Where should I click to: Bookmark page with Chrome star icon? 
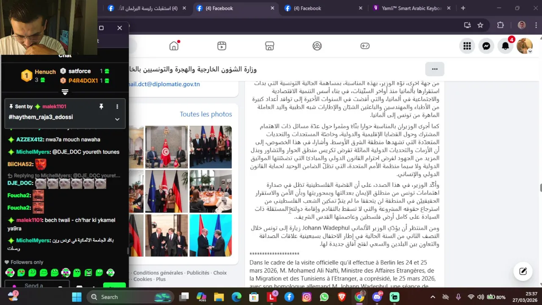480,25
